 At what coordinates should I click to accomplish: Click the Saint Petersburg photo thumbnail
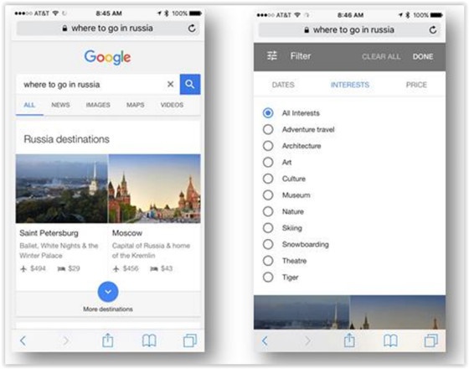pos(62,189)
